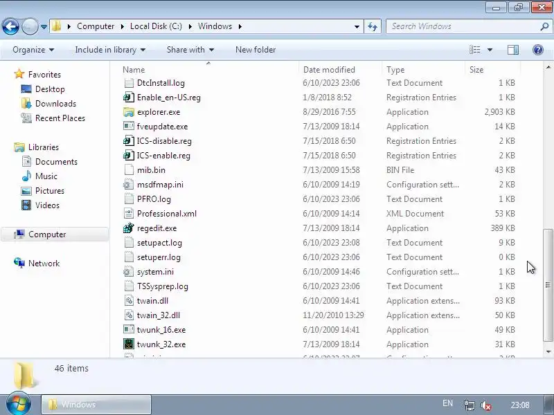Toggle the preview pane button
The height and width of the screenshot is (415, 554).
[512, 50]
